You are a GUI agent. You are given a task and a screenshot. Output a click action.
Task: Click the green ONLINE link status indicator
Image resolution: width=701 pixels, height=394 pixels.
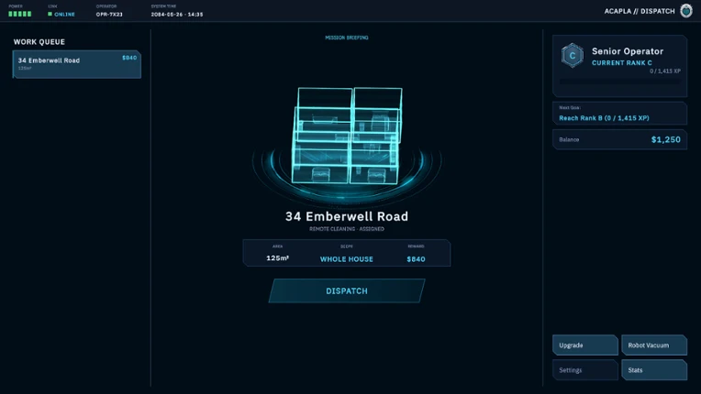(61, 15)
